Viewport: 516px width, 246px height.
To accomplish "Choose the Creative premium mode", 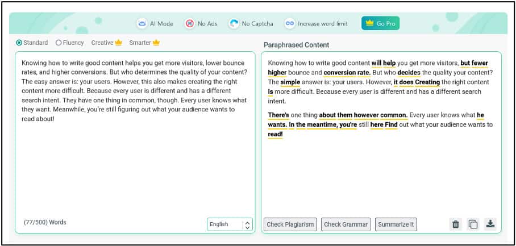I will (x=106, y=43).
